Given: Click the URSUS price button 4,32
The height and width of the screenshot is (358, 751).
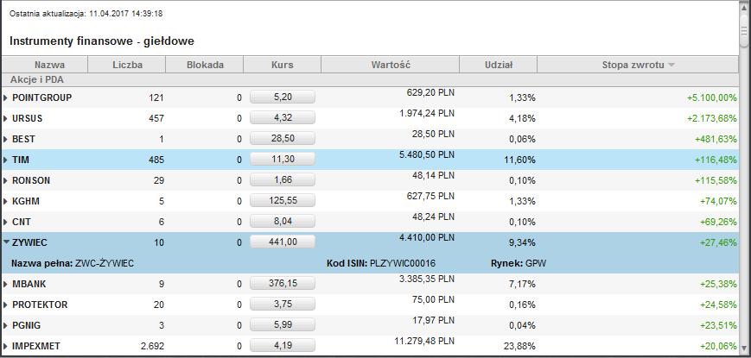Looking at the screenshot, I should (x=283, y=117).
